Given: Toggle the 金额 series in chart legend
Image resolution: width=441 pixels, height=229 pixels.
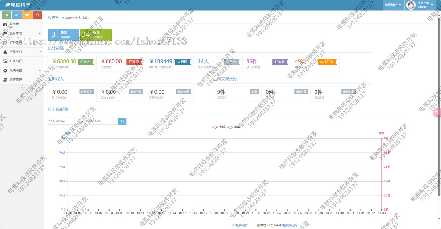Looking at the screenshot, I should tap(219, 127).
